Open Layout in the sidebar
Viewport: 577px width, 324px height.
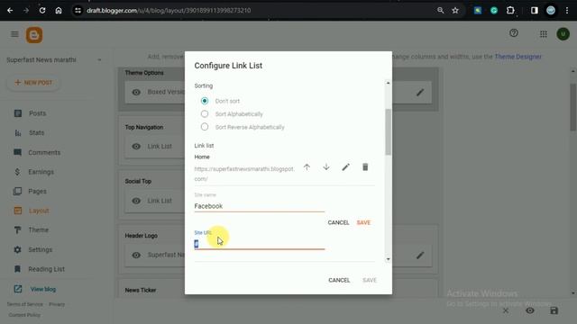(x=39, y=211)
